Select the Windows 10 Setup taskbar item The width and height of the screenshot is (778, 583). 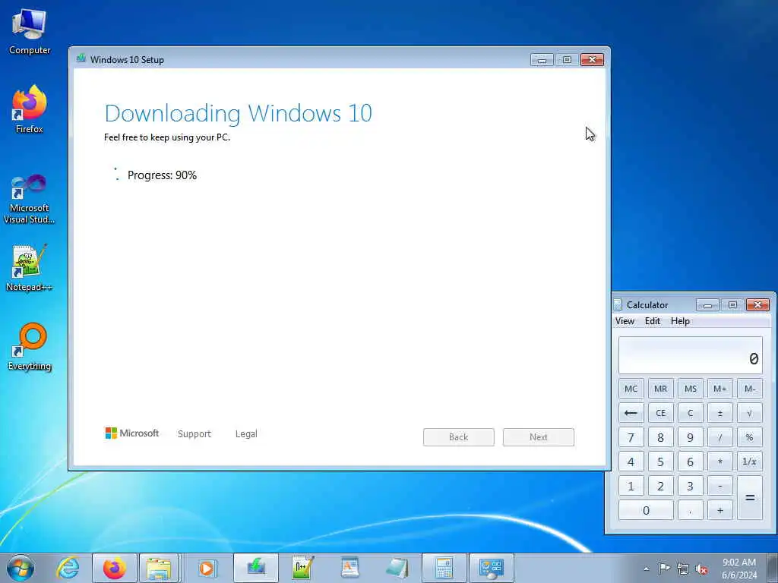256,568
